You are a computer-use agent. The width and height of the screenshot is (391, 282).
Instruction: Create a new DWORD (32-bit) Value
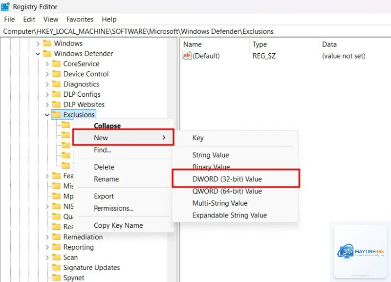click(227, 179)
